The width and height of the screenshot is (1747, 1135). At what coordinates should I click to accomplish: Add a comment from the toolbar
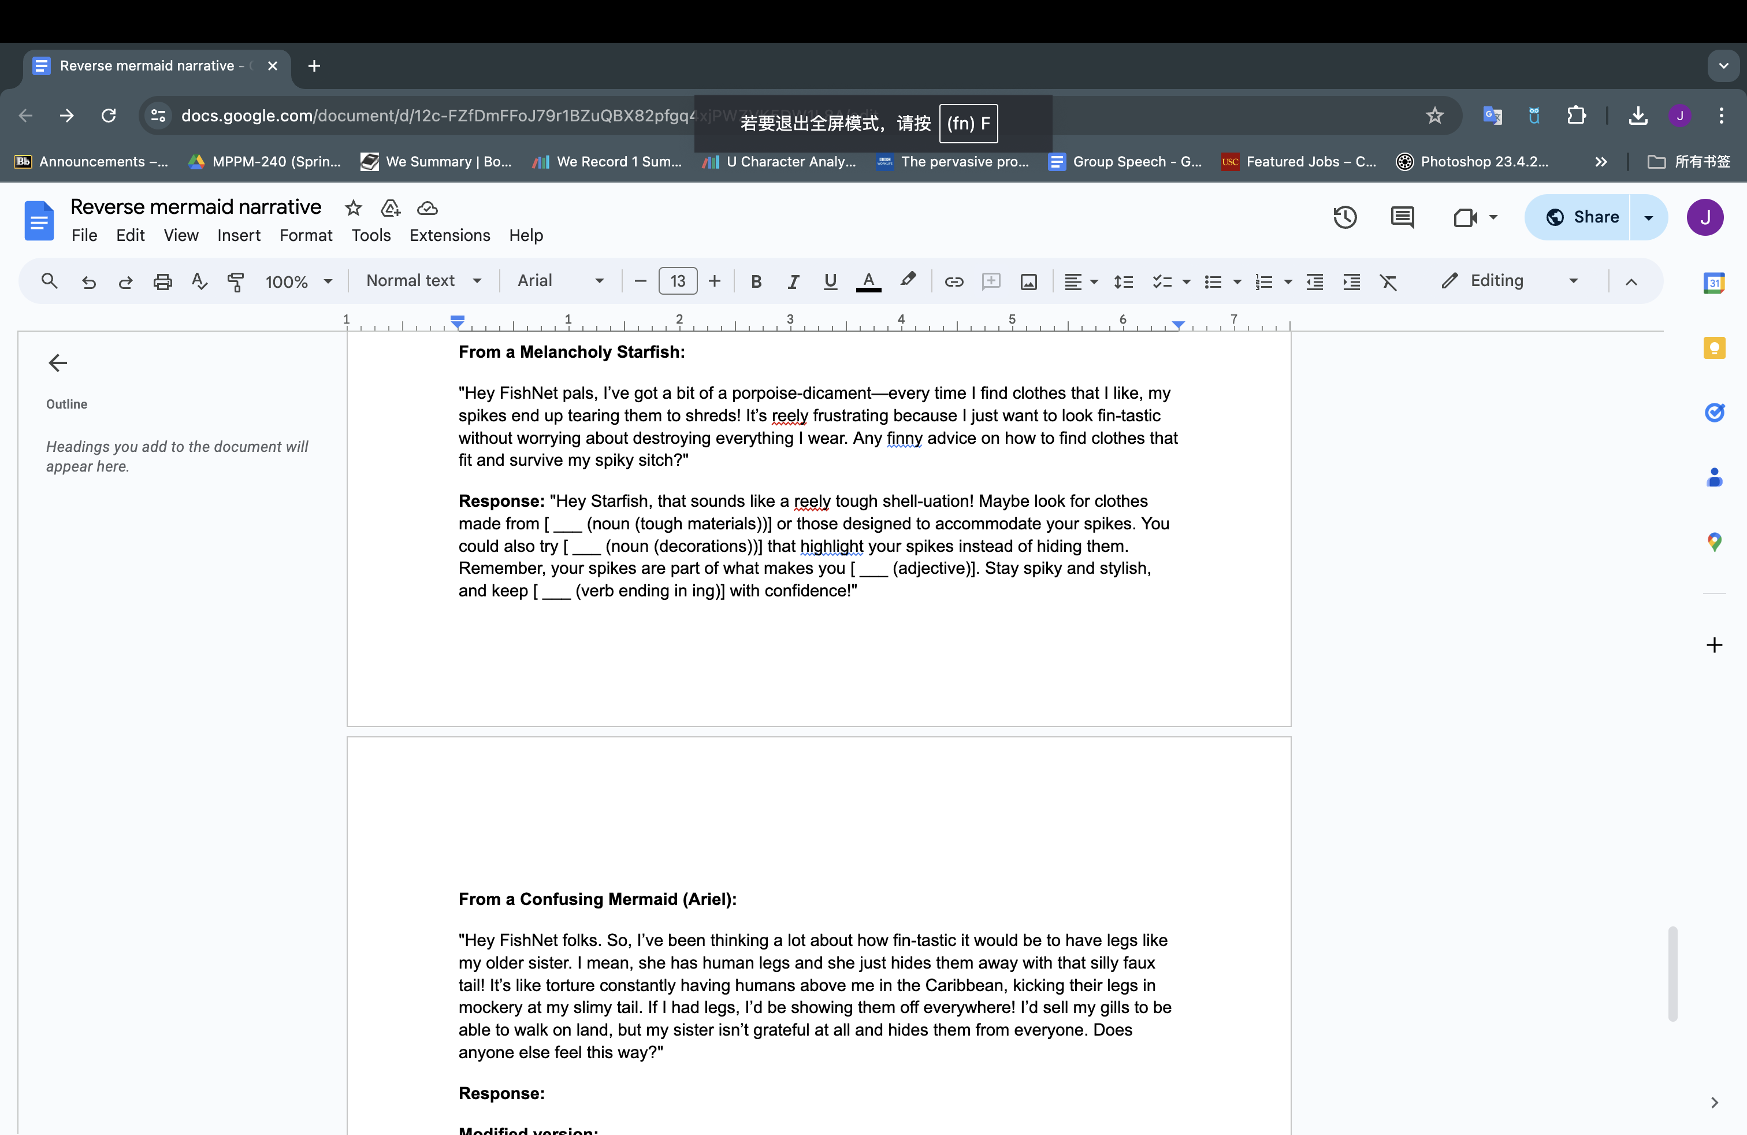[991, 281]
